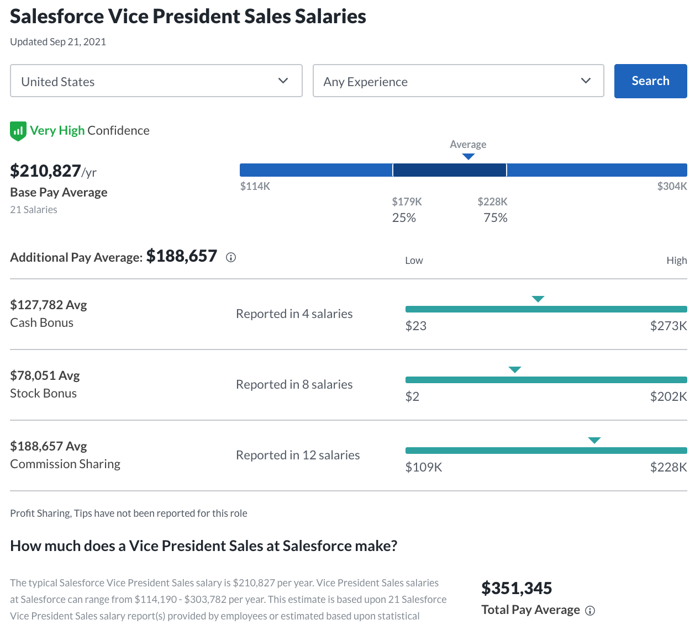This screenshot has height=625, width=695.
Task: Open the United States location dropdown
Action: 156,81
